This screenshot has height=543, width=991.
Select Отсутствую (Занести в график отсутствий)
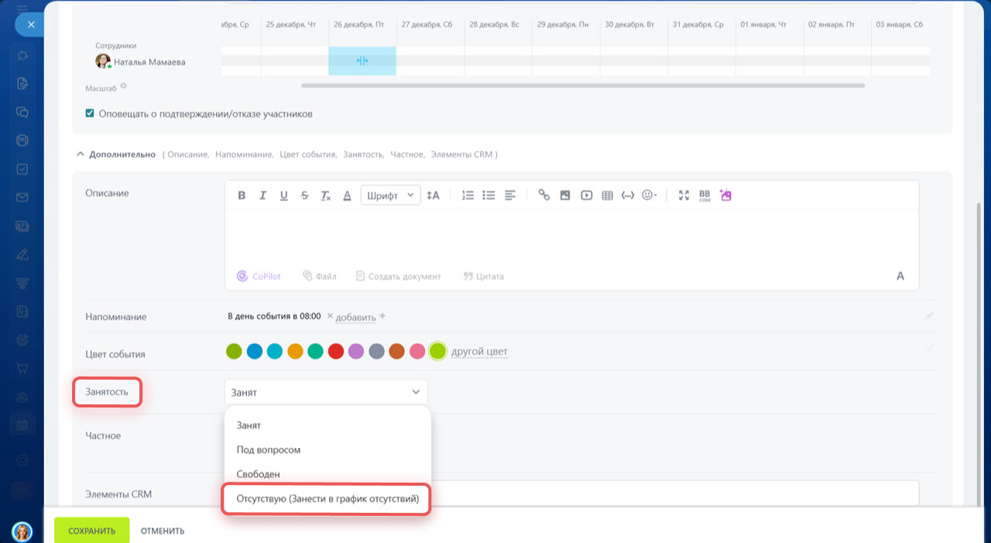click(327, 499)
